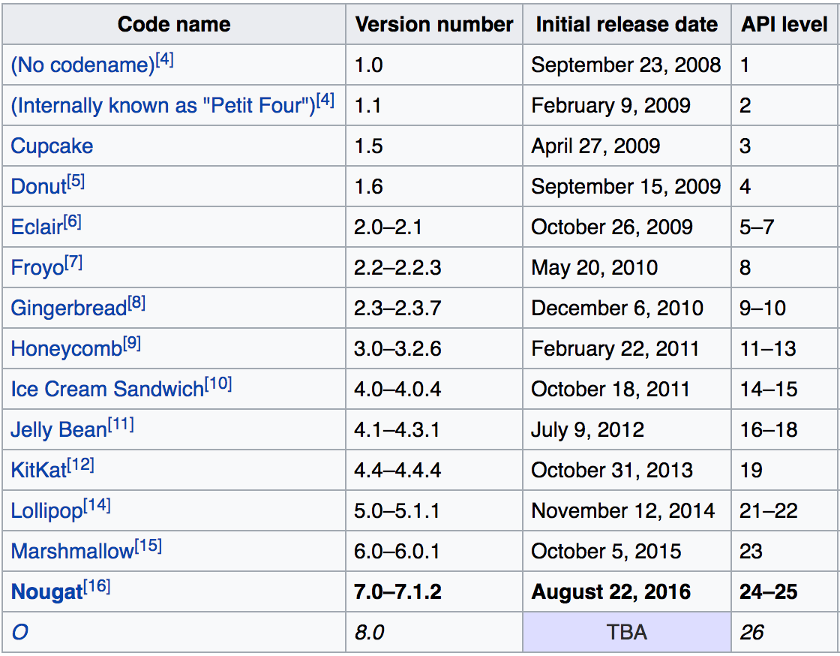Click the date December 6, 2010
Viewport: 840px width, 656px height.
coord(617,308)
